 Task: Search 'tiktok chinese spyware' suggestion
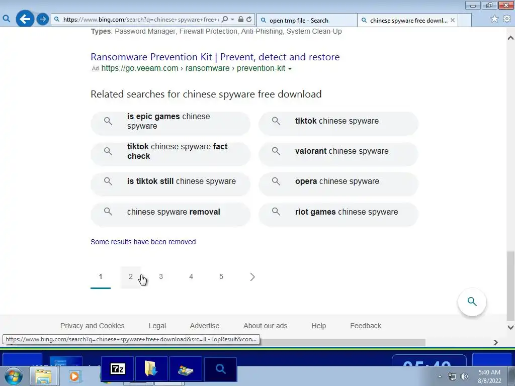(x=338, y=124)
